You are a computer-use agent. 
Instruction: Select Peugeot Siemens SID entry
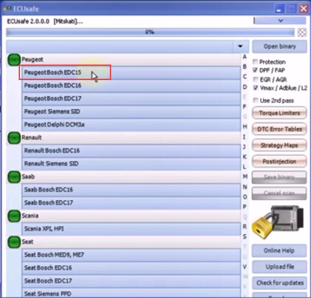pos(131,112)
